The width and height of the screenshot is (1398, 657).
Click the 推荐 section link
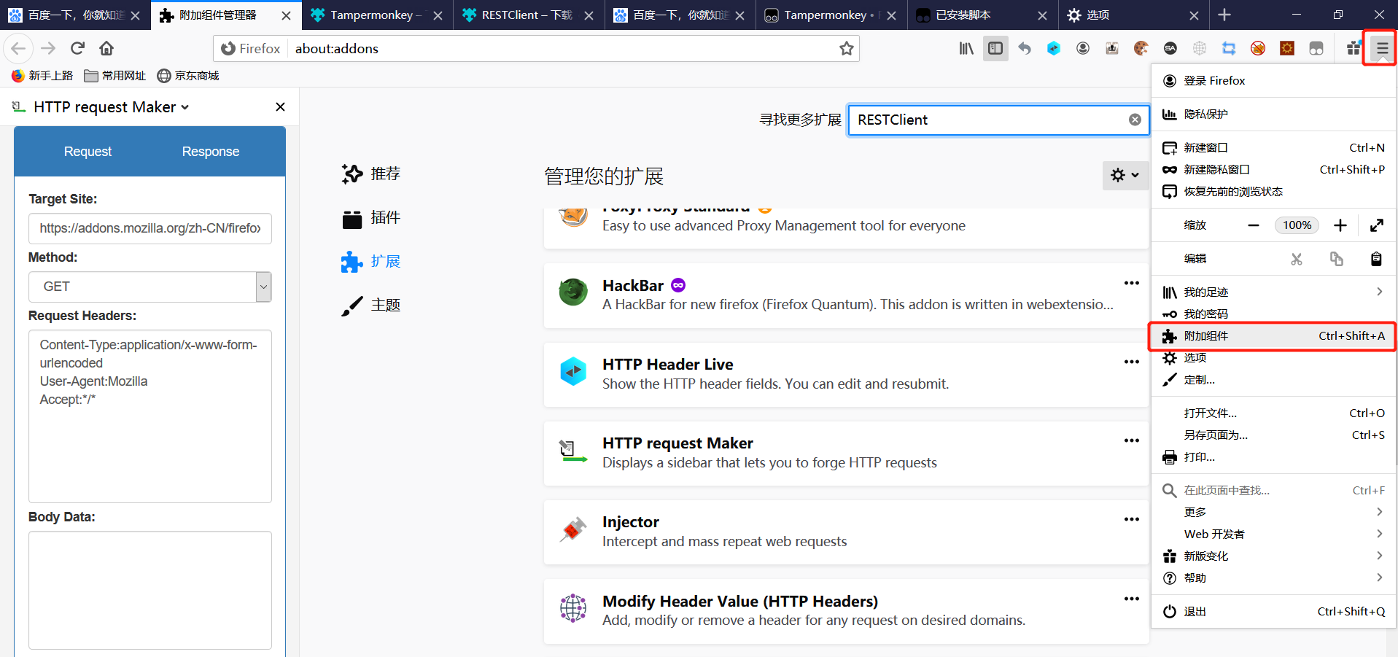pos(385,174)
